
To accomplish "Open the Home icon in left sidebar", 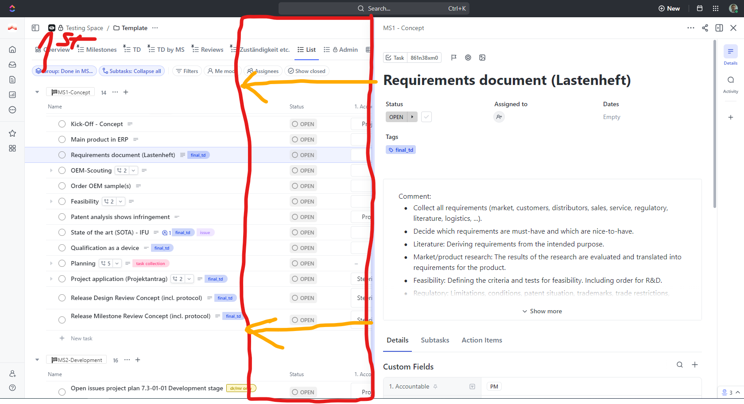I will (12, 50).
